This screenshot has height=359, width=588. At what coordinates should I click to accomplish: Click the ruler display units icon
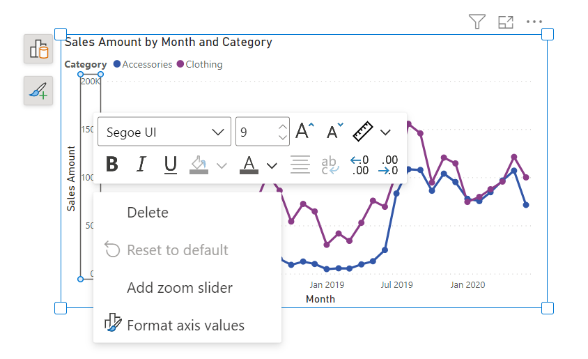pyautogui.click(x=363, y=131)
